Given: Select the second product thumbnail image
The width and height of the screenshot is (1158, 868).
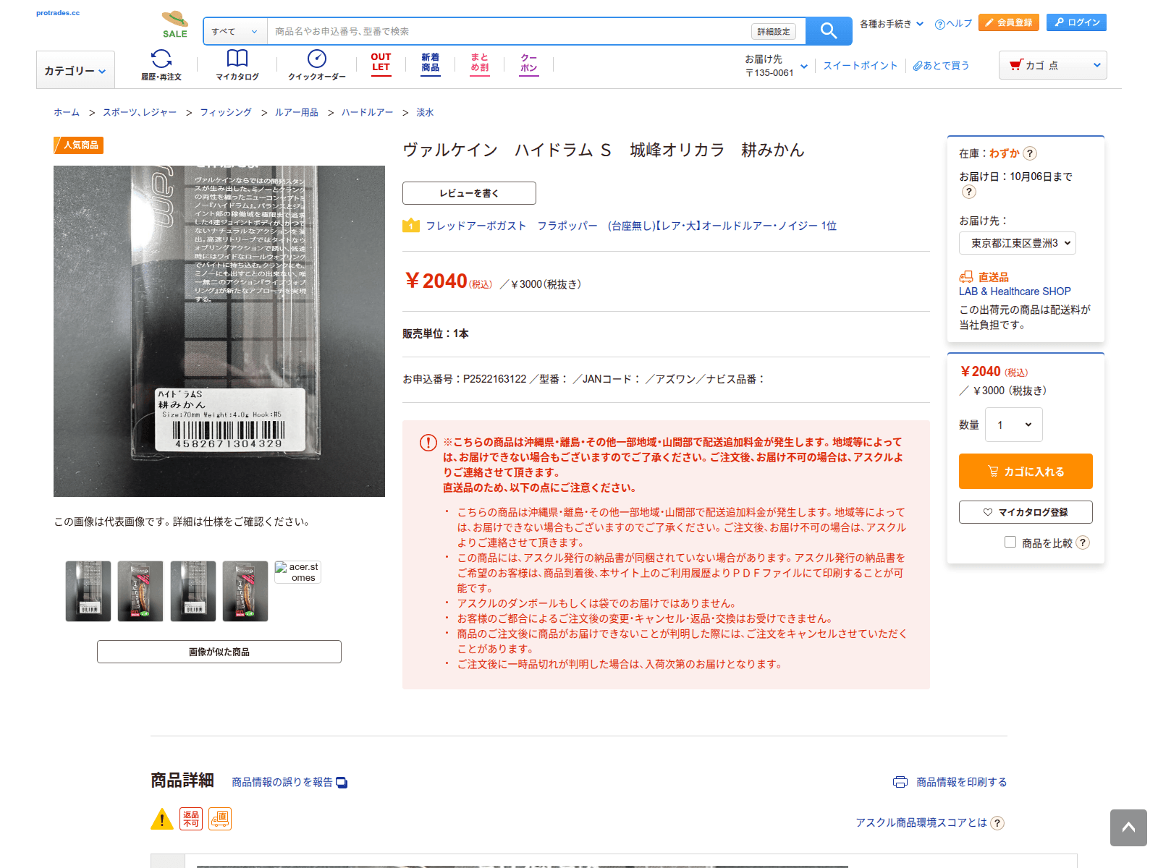Looking at the screenshot, I should [x=140, y=591].
